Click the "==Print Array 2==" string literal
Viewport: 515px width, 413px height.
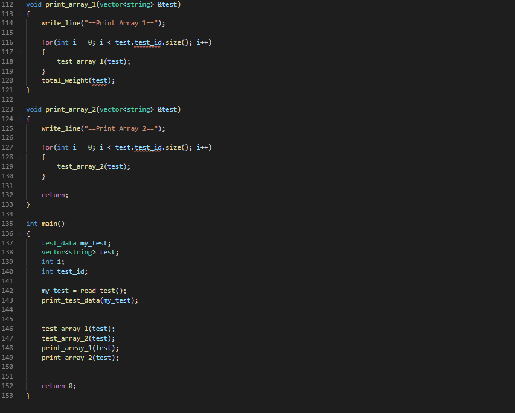[121, 128]
